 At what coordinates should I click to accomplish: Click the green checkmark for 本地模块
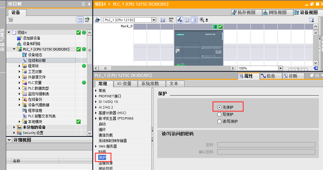pyautogui.click(x=78, y=122)
